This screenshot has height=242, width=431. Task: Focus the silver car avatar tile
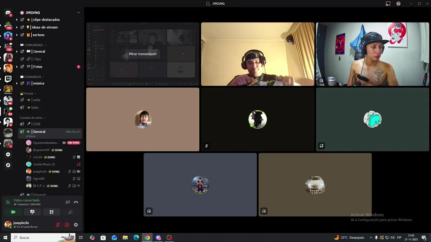coord(315,185)
